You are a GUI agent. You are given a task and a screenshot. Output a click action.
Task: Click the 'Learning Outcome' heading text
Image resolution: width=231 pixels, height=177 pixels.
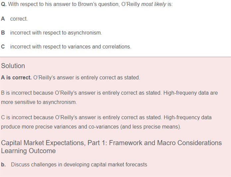coord(28,151)
